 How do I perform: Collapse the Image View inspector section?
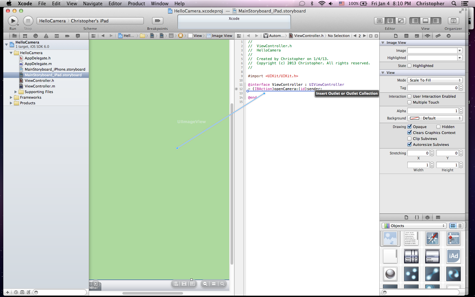click(383, 43)
